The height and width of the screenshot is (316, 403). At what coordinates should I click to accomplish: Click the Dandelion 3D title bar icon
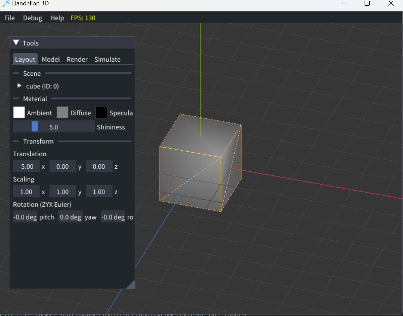tap(6, 3)
